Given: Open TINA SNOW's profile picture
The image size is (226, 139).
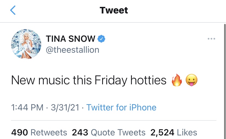Looking at the screenshot, I should 26,44.
